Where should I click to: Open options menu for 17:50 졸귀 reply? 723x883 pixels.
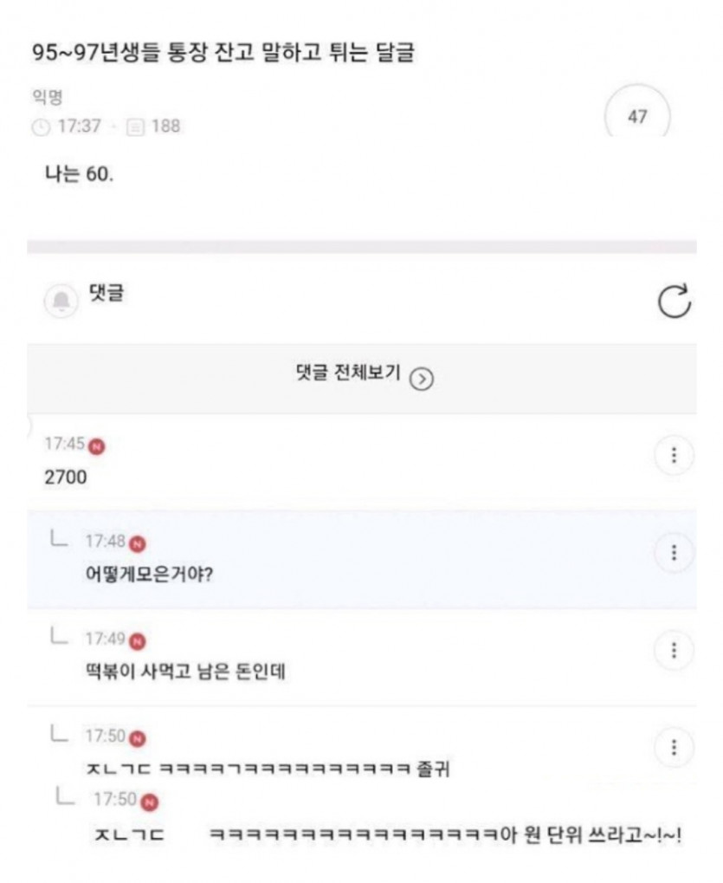coord(674,747)
